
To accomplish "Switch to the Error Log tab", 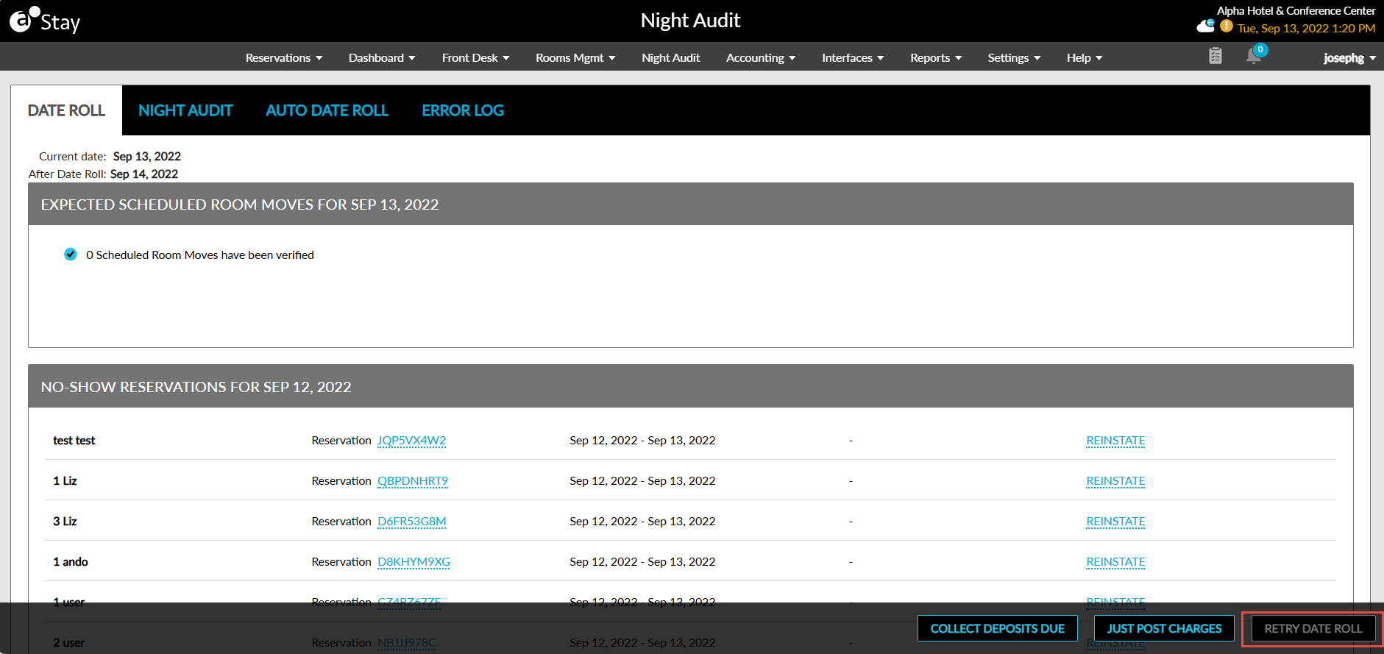I will [x=463, y=110].
